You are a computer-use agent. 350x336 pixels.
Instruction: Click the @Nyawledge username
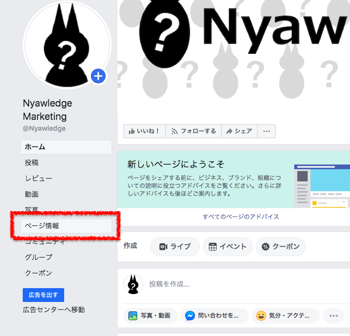[x=44, y=128]
